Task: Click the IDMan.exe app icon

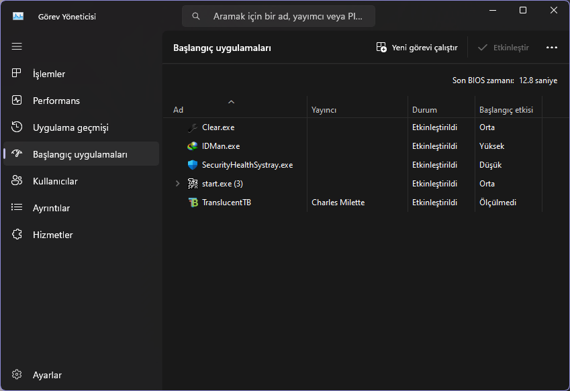Action: pyautogui.click(x=193, y=146)
